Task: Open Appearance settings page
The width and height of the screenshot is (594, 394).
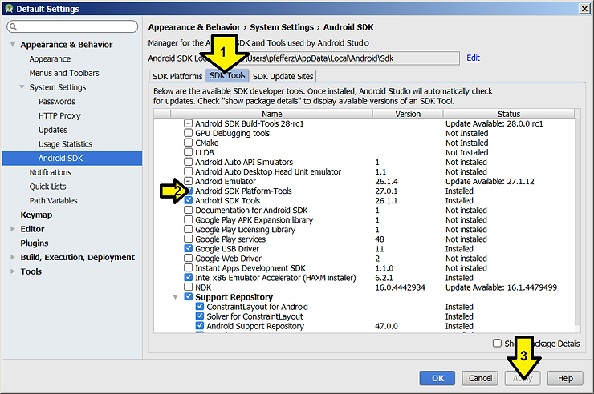Action: coord(50,59)
